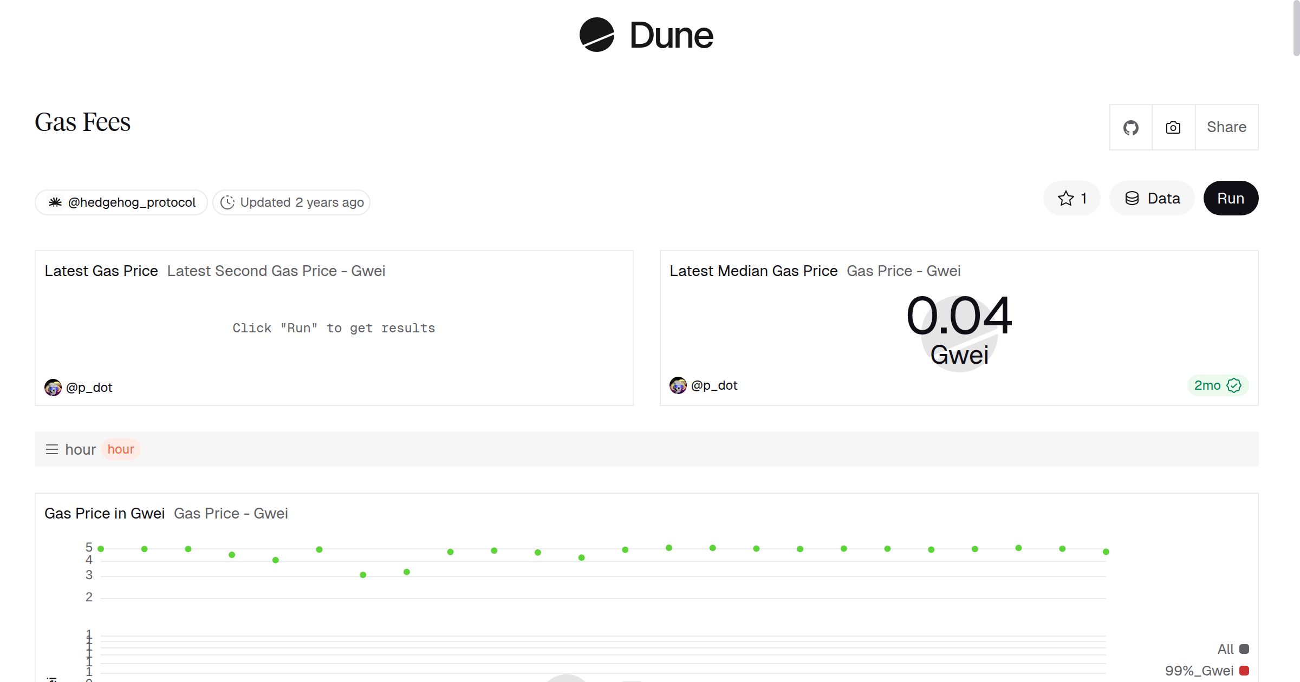1300x682 pixels.
Task: Open the Latest Median Gas Price query title
Action: pyautogui.click(x=754, y=271)
